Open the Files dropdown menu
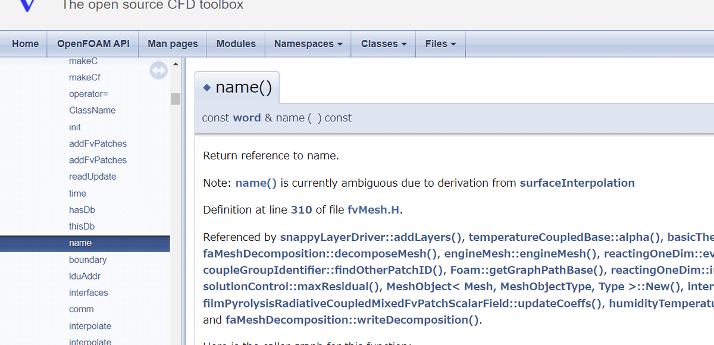 pos(440,44)
